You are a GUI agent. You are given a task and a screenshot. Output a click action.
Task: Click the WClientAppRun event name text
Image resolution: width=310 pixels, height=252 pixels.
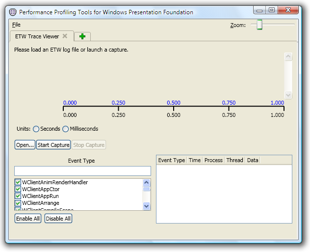(41, 196)
